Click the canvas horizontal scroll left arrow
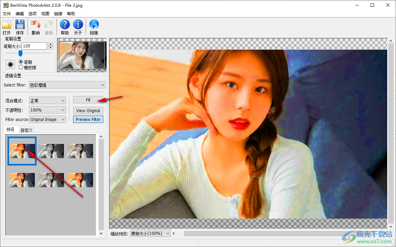Image resolution: width=396 pixels, height=247 pixels. coord(174,233)
